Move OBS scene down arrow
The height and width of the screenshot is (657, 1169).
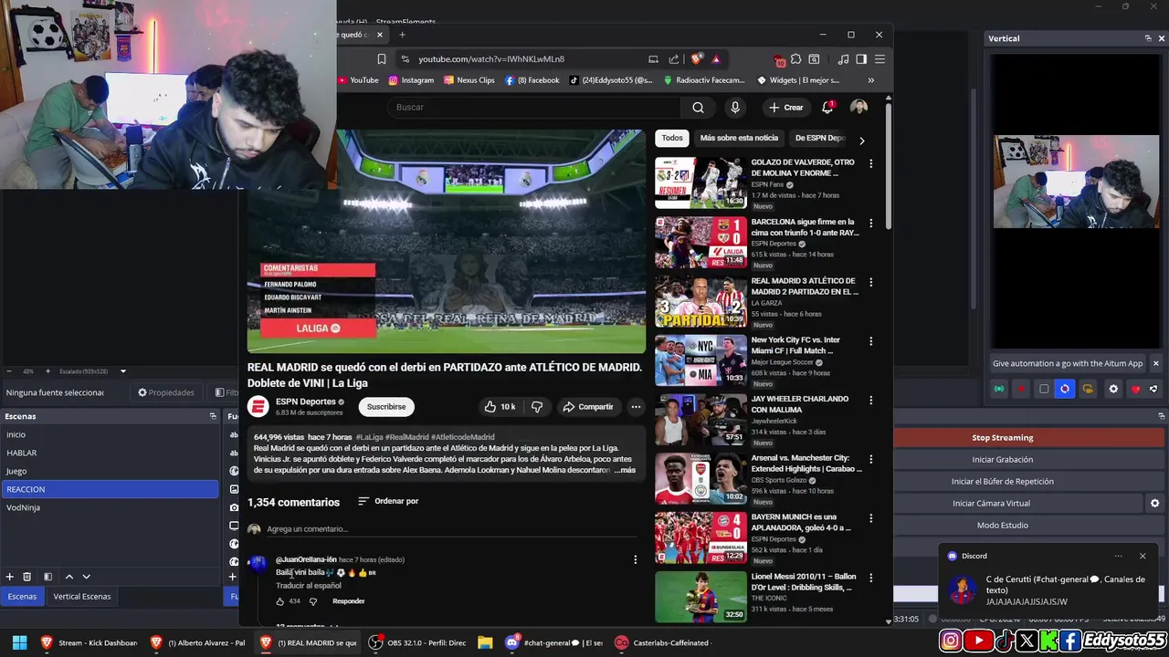pyautogui.click(x=87, y=577)
